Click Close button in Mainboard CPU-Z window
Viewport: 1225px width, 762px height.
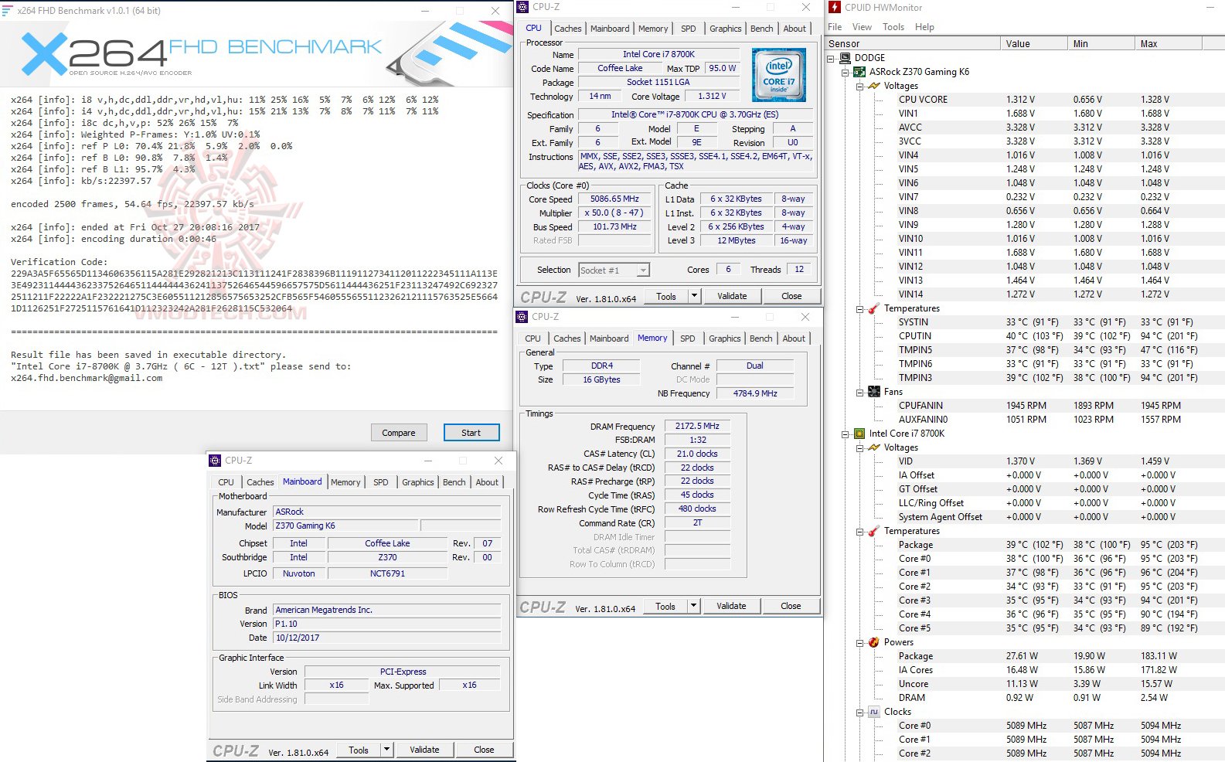484,750
